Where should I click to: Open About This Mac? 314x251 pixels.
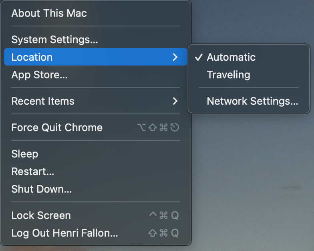[49, 13]
